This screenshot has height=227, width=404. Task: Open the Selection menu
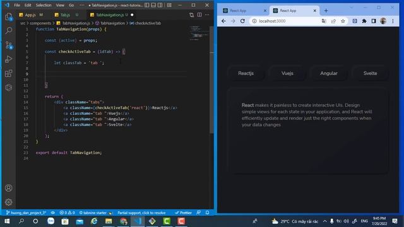coord(44,5)
